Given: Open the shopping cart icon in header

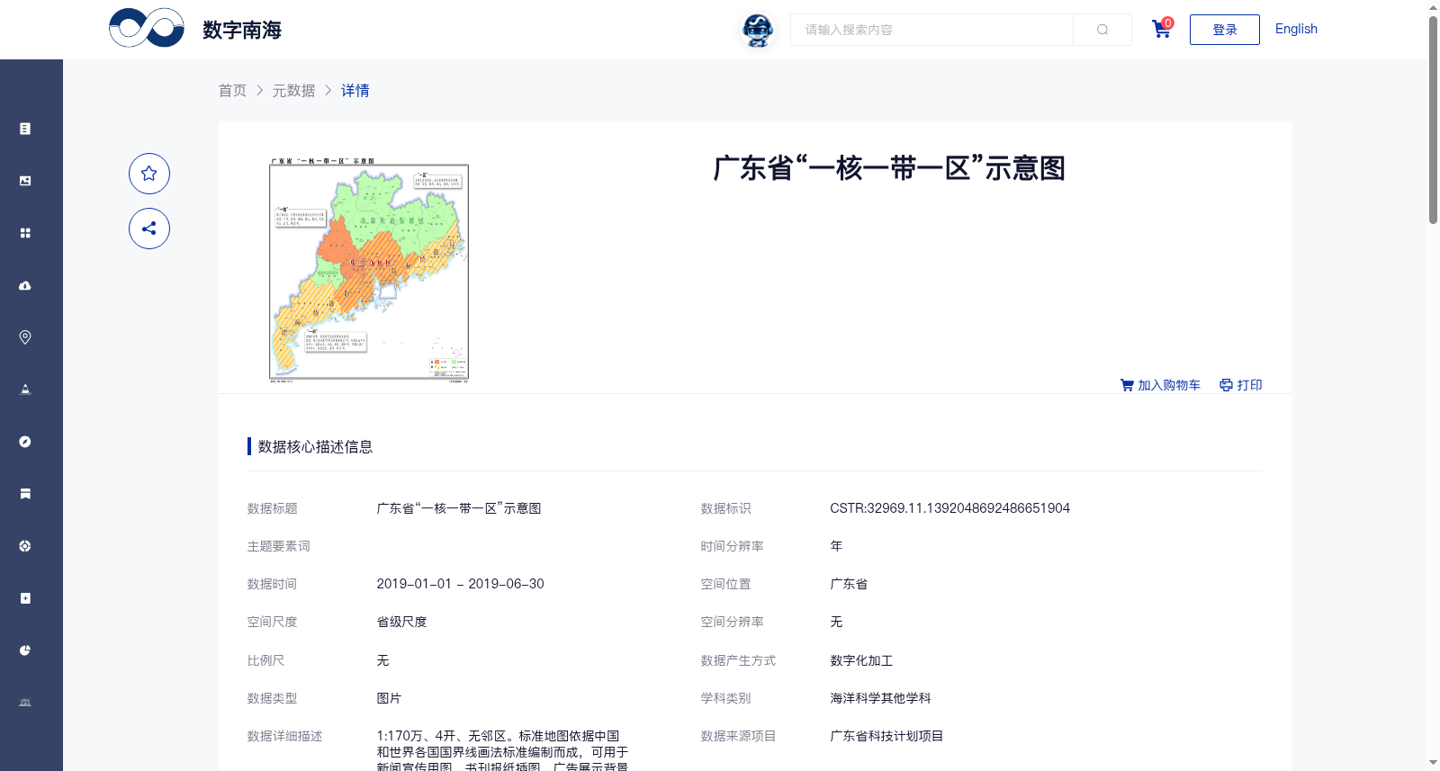Looking at the screenshot, I should (1162, 29).
